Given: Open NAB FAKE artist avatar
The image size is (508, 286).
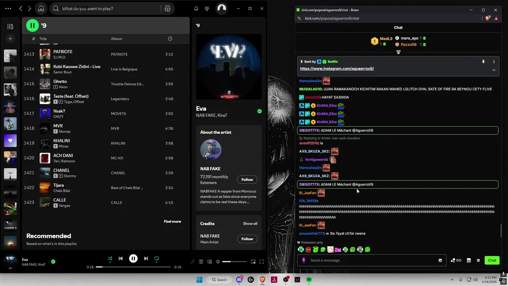Looking at the screenshot, I should (x=211, y=150).
